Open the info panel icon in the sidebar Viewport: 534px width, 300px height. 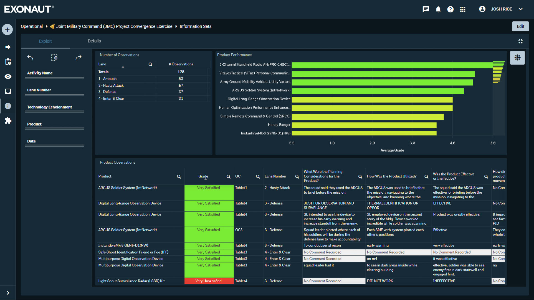pyautogui.click(x=8, y=106)
